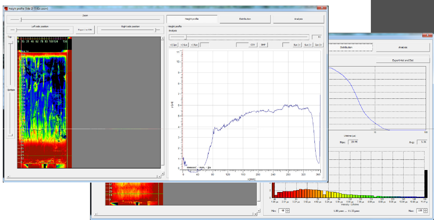Increase the Min value with the up arrow
This screenshot has width=434, height=220.
pyautogui.click(x=288, y=210)
